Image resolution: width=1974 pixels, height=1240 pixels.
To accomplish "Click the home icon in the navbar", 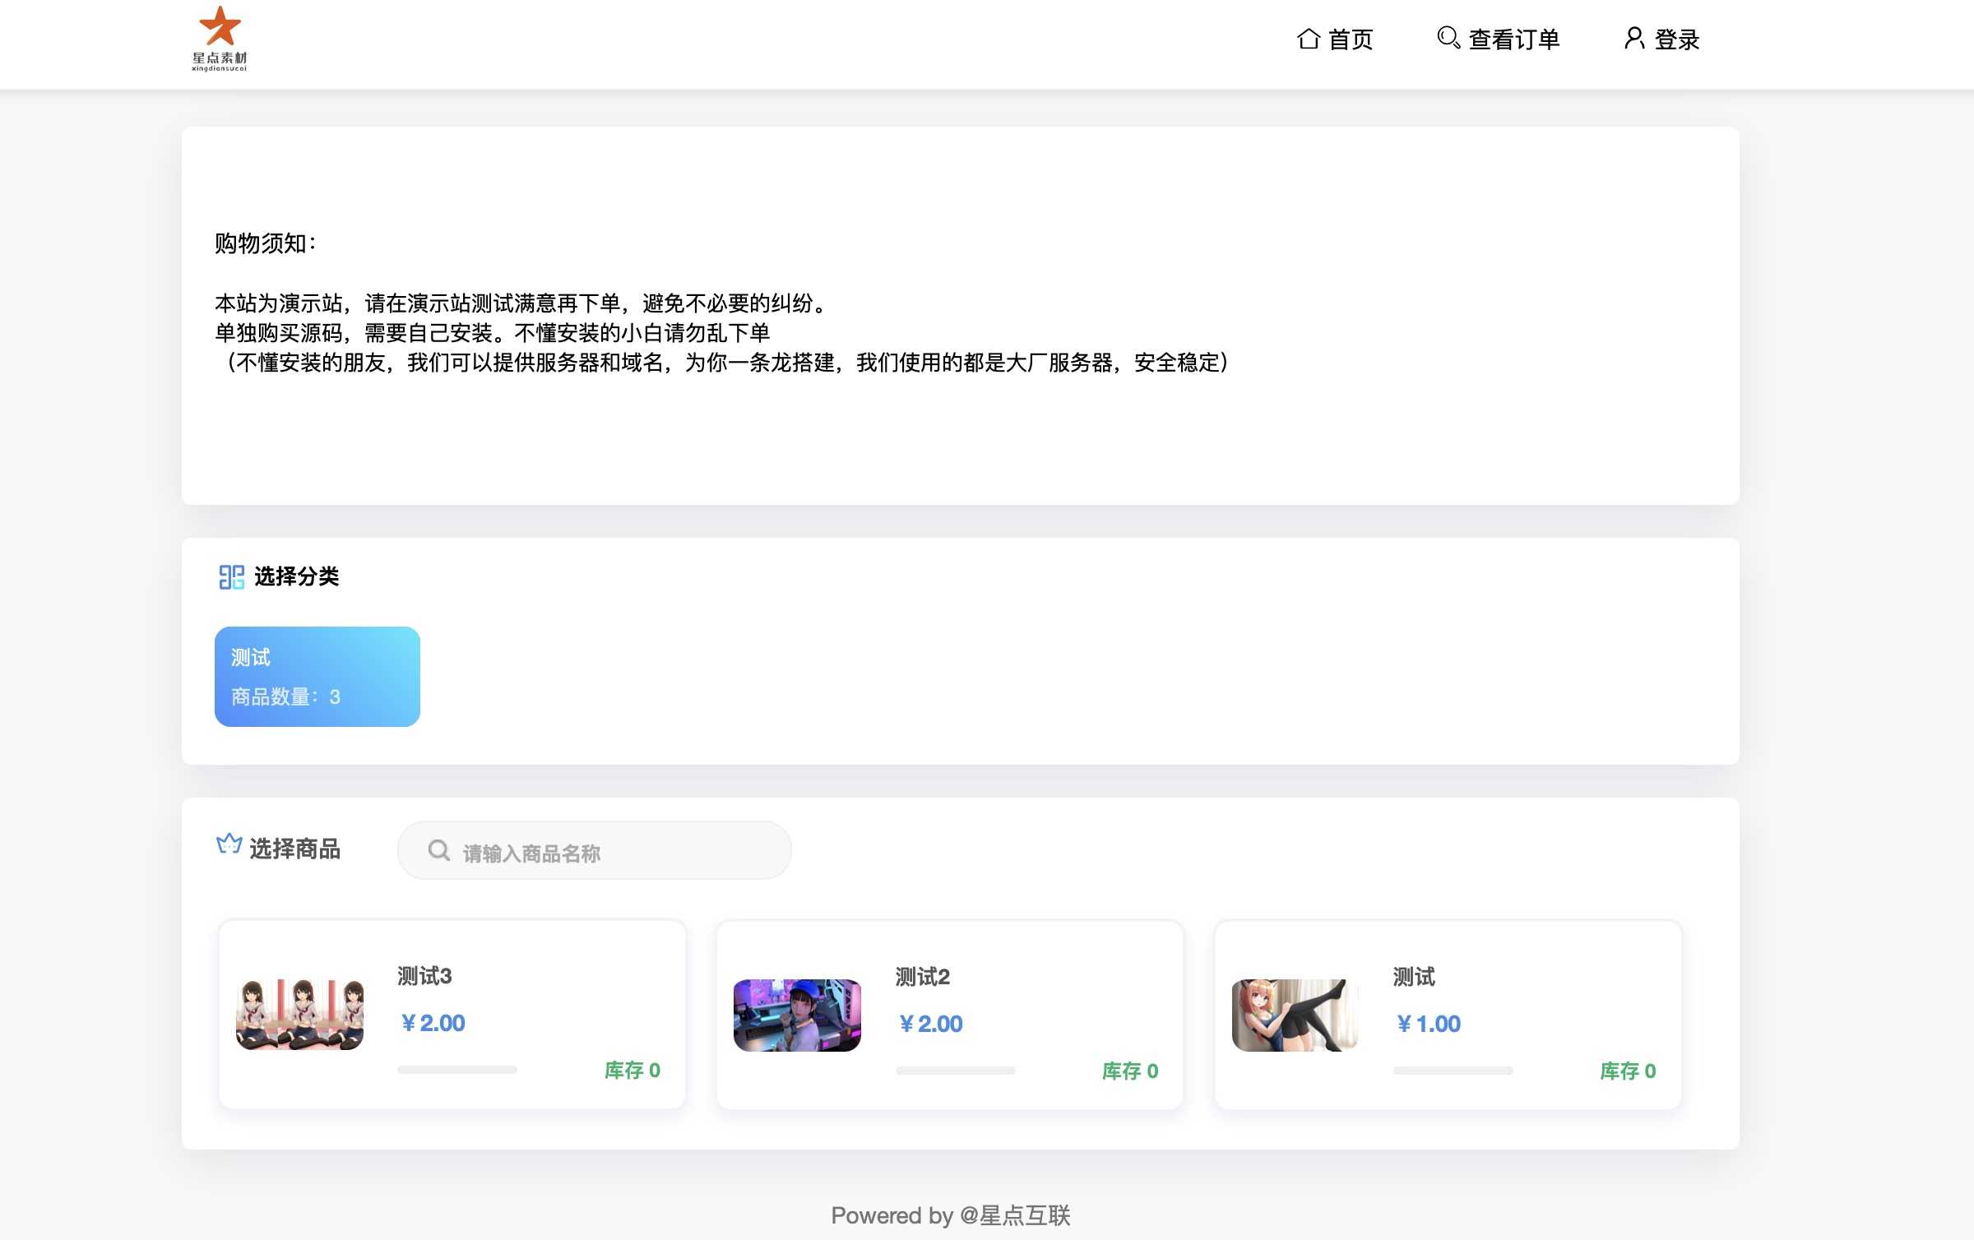I will point(1309,38).
